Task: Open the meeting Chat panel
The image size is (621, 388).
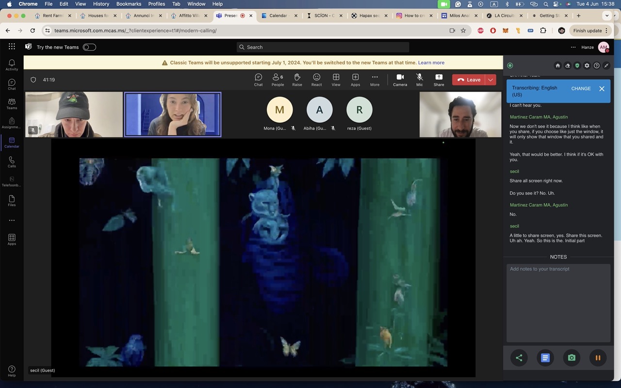Action: pyautogui.click(x=258, y=80)
